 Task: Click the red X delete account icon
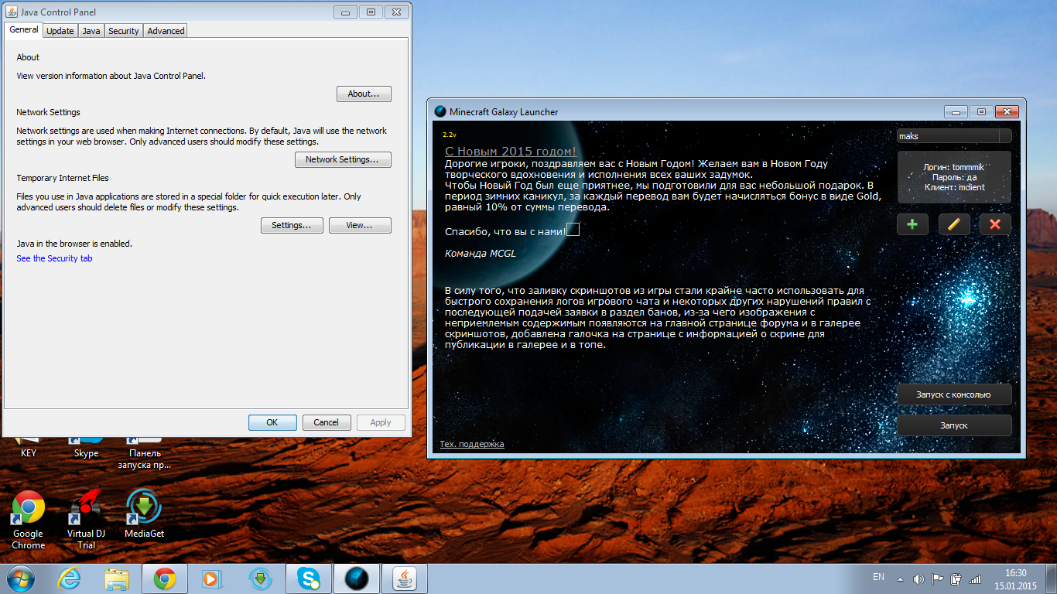(995, 224)
